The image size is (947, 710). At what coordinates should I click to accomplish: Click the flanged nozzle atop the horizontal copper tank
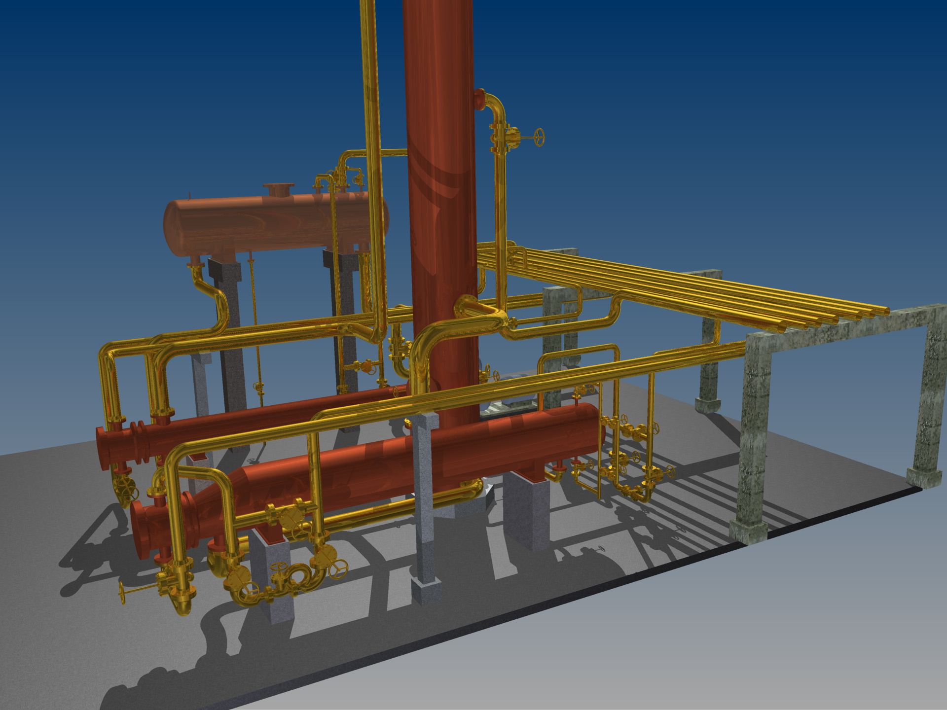pyautogui.click(x=279, y=189)
